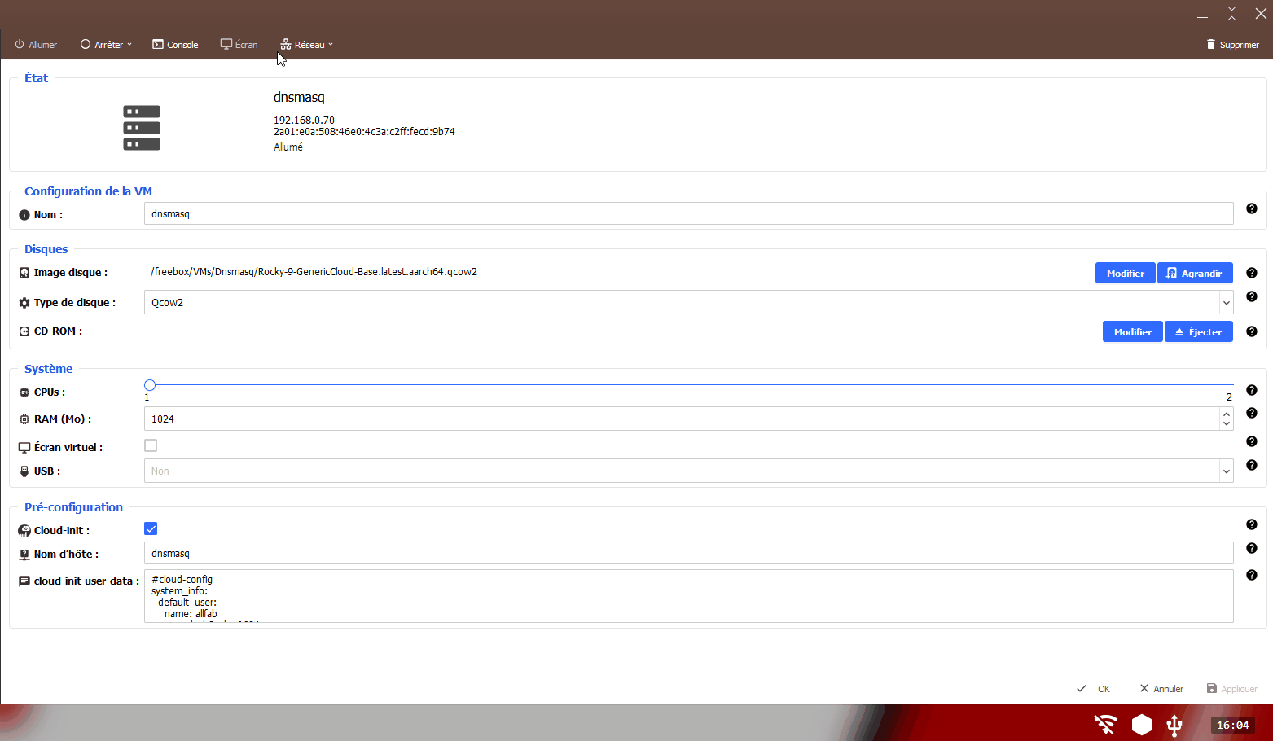Screen dimensions: 1273x741
Task: Click the Allumer power icon
Action: click(20, 44)
